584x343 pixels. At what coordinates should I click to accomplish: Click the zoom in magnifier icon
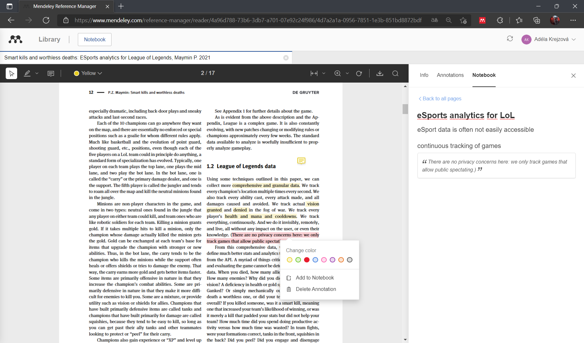[x=337, y=73]
